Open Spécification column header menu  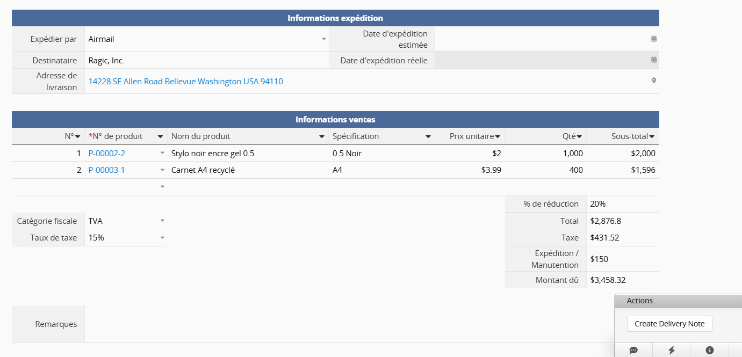coord(428,136)
